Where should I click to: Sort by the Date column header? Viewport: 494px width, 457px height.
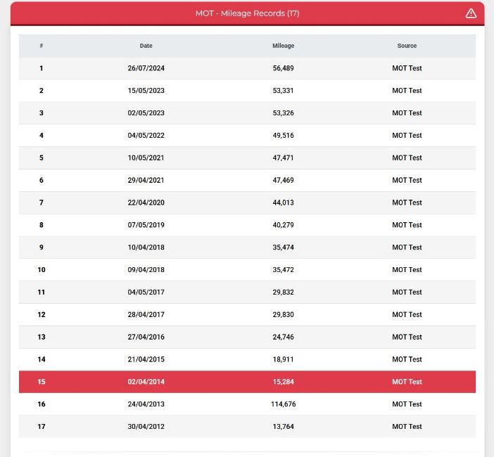pyautogui.click(x=146, y=46)
